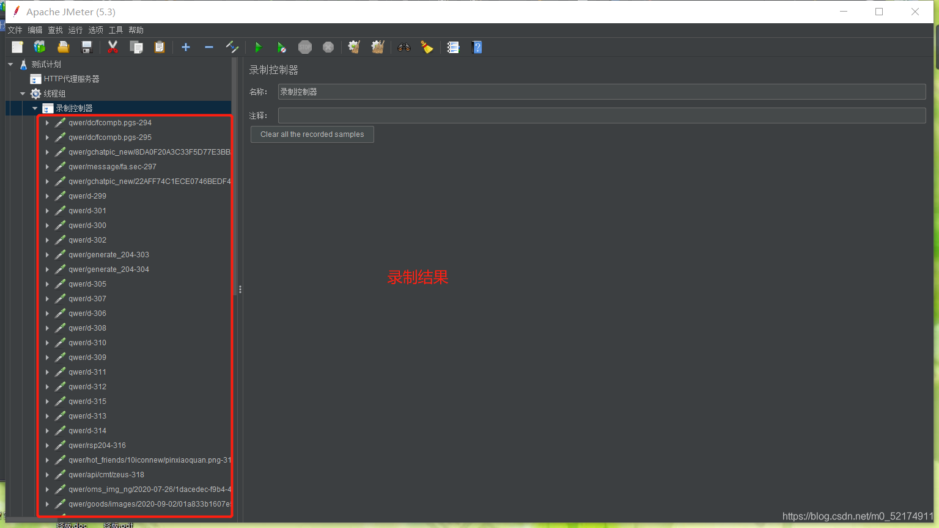Collapse the 线程组 tree node
Viewport: 939px width, 528px height.
[x=23, y=94]
